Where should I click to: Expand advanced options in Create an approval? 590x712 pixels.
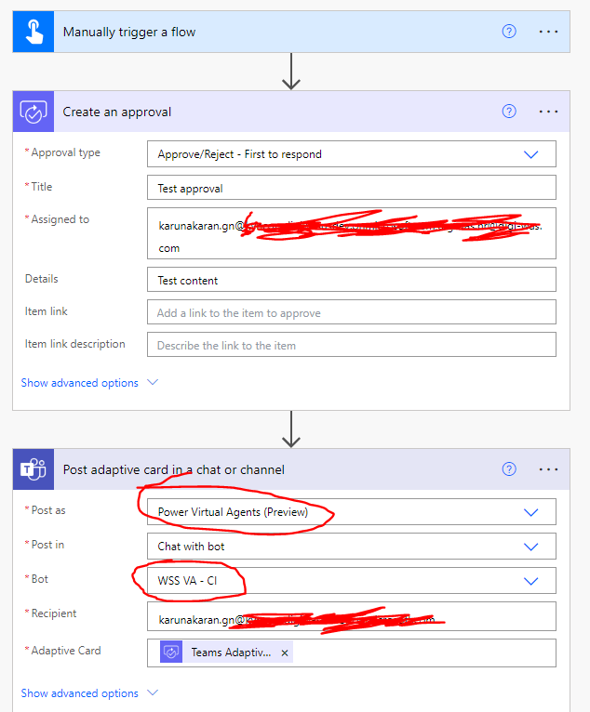(89, 383)
